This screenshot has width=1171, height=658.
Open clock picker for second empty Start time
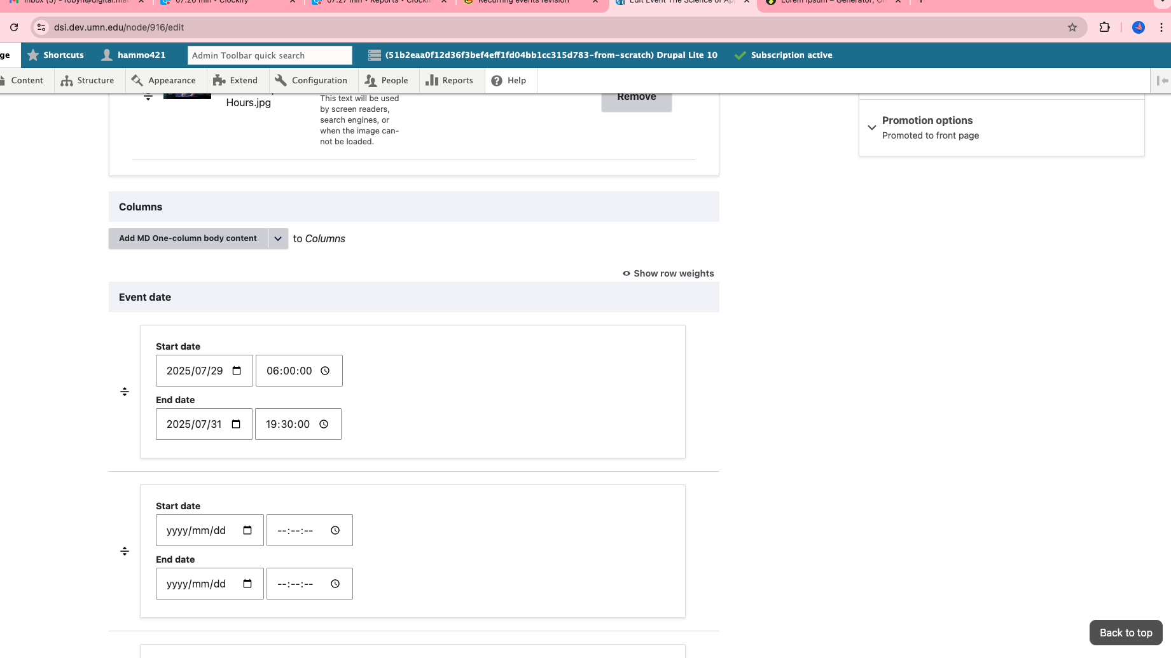coord(335,530)
